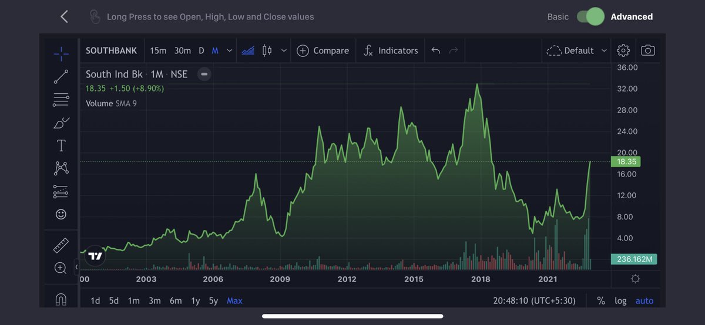Click the 2018 date axis label
The width and height of the screenshot is (705, 325).
tap(481, 279)
